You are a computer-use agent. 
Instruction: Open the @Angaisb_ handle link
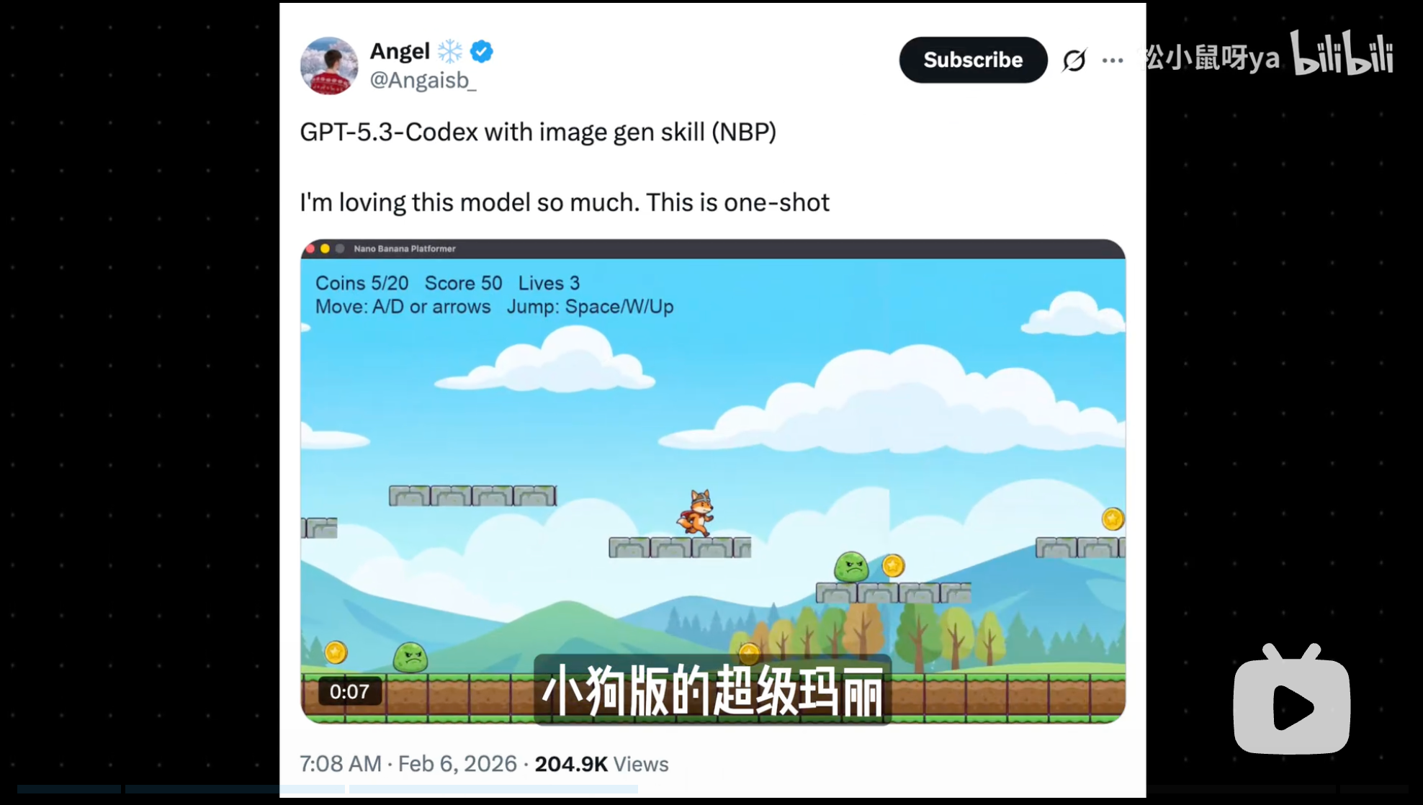pyautogui.click(x=423, y=80)
